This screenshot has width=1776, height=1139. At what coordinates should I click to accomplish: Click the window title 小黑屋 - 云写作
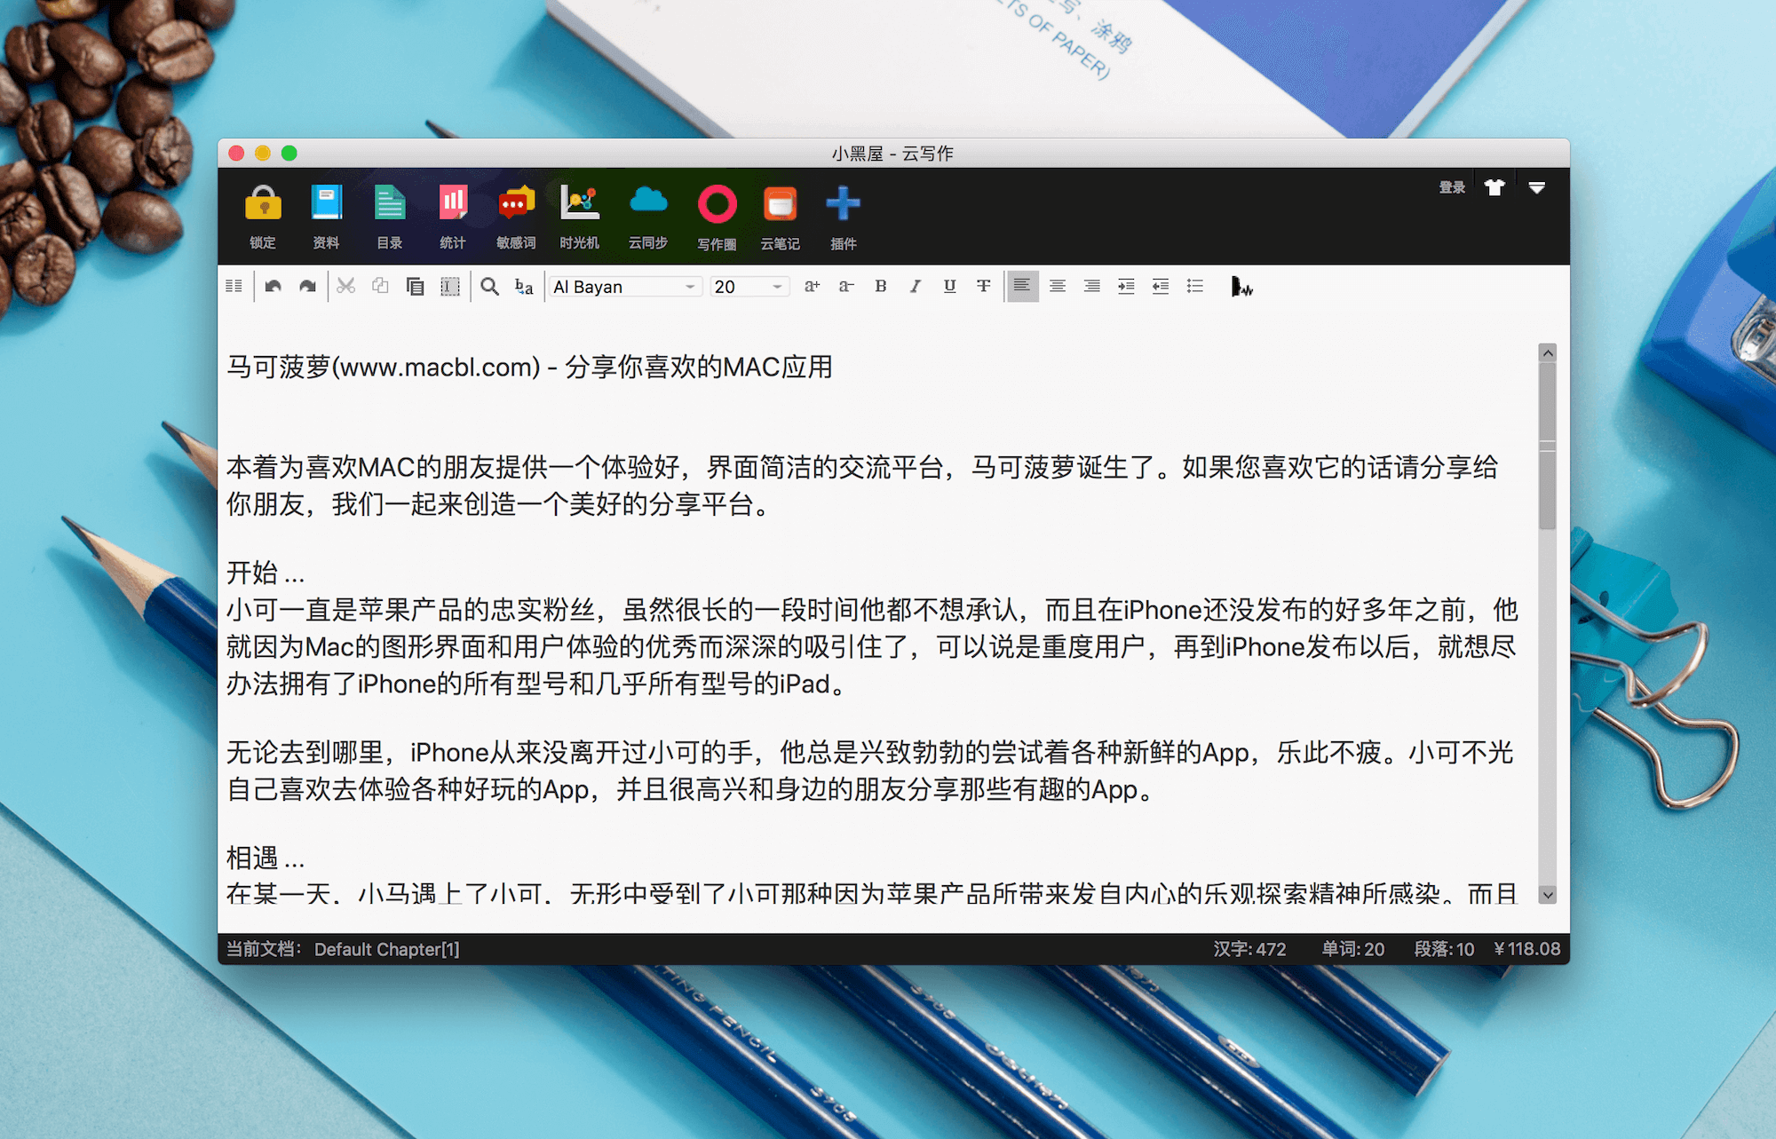pos(892,154)
